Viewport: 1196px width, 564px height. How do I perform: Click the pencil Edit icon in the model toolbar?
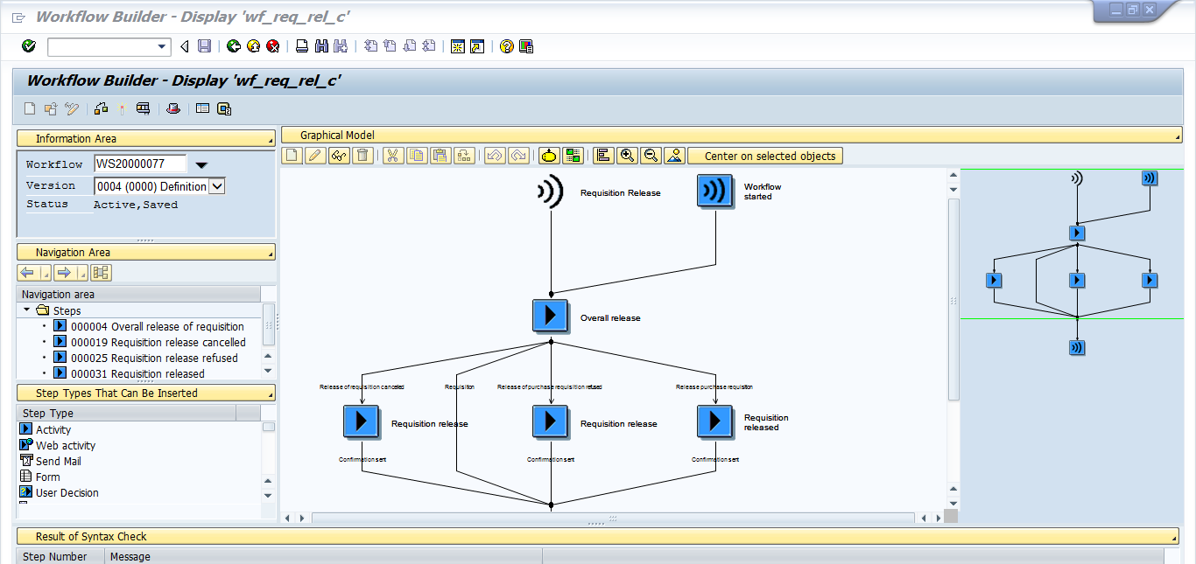click(313, 155)
